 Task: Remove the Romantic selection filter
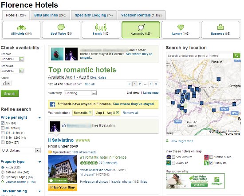coord(90,112)
